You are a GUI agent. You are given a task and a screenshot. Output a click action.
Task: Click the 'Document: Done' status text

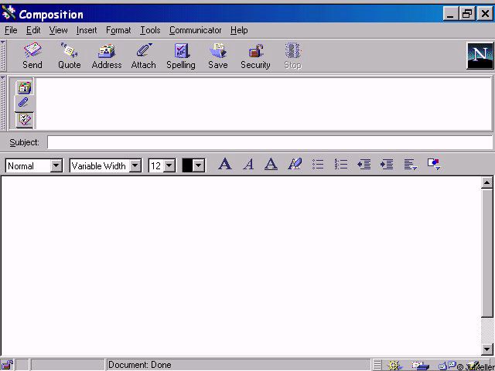click(x=139, y=365)
